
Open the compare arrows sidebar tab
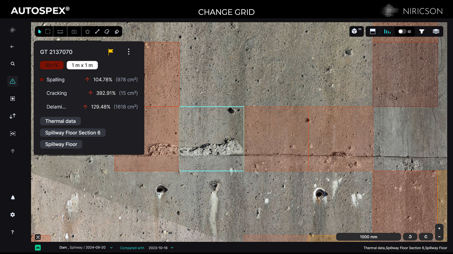[13, 116]
